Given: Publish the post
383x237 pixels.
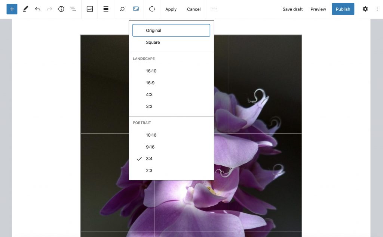Looking at the screenshot, I should click(343, 9).
